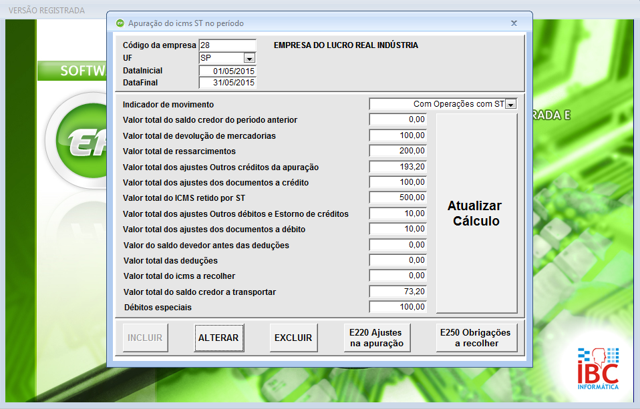Click the ICMS retido por ST field

(x=397, y=197)
